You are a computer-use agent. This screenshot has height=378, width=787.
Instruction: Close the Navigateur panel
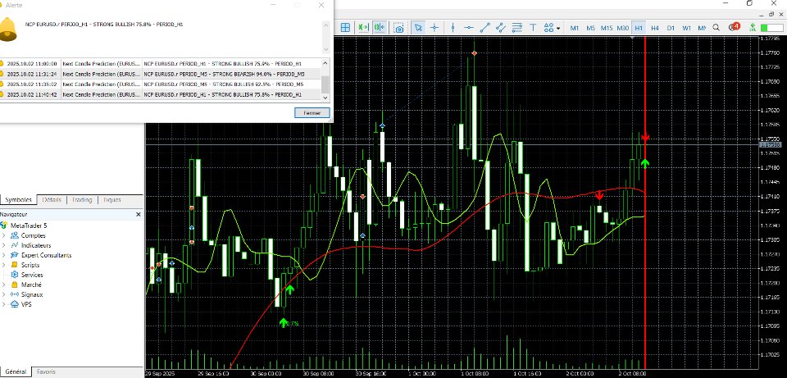(139, 214)
